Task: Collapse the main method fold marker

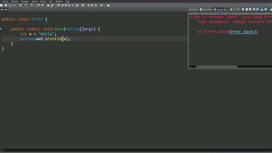Action: point(1,29)
